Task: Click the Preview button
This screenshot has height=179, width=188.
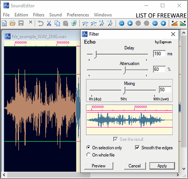Action: pos(99,166)
